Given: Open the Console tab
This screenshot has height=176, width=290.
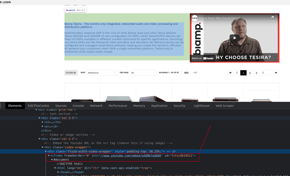Looking at the screenshot, I should [x=78, y=105].
